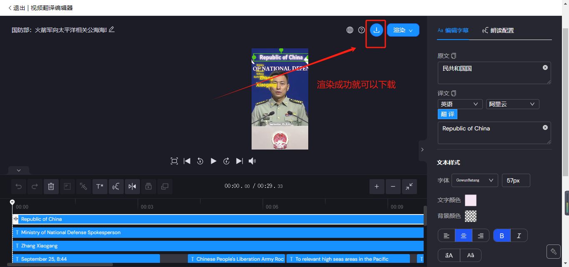Viewport: 569px width, 267px height.
Task: Click the duplicate layers icon
Action: pyautogui.click(x=165, y=187)
